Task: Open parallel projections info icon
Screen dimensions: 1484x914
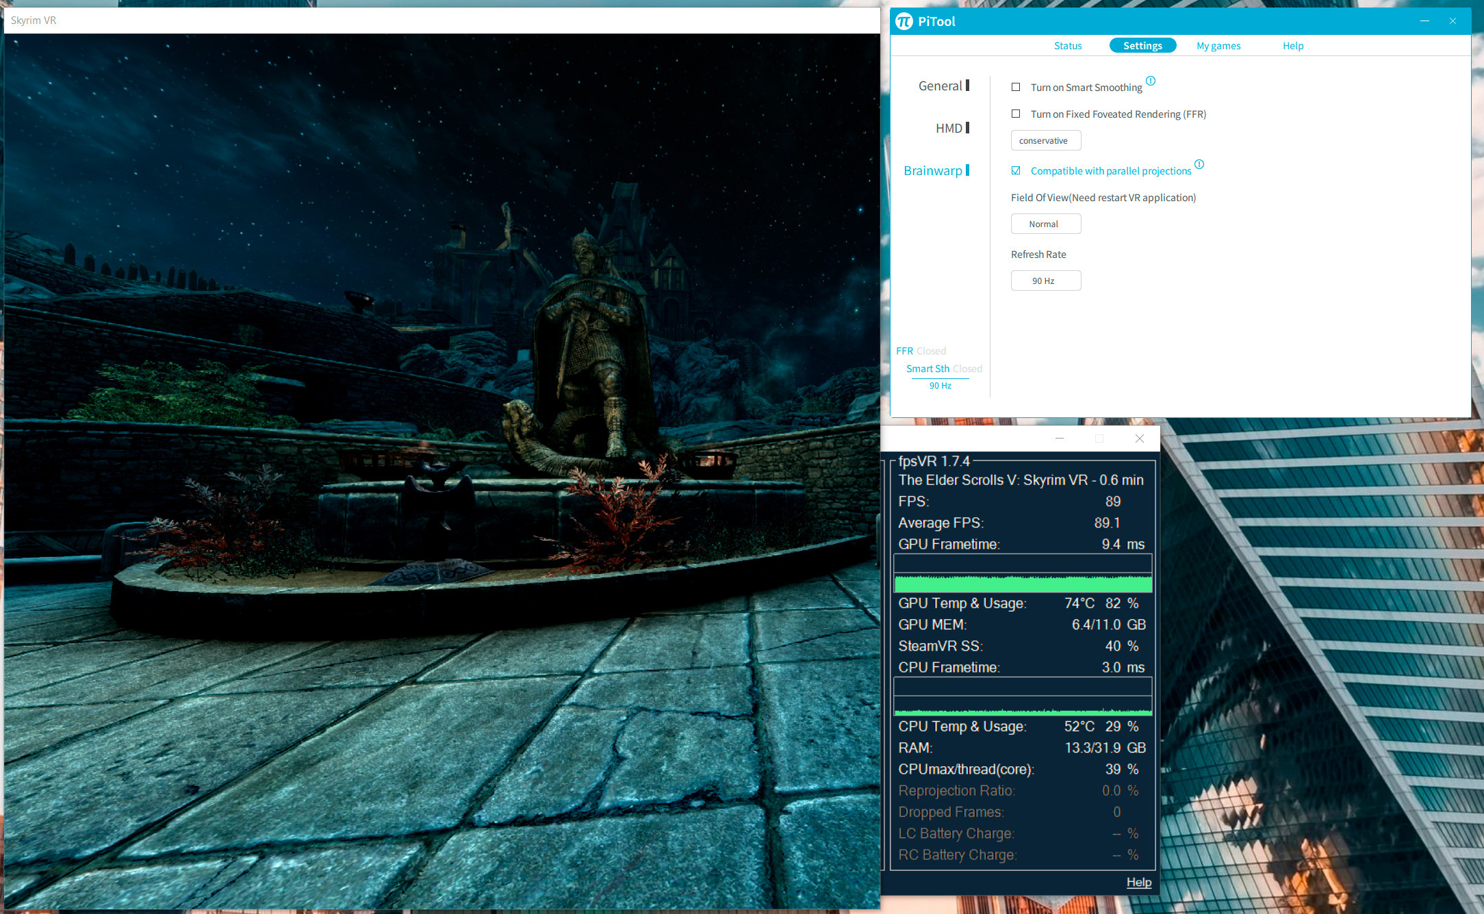Action: point(1199,164)
